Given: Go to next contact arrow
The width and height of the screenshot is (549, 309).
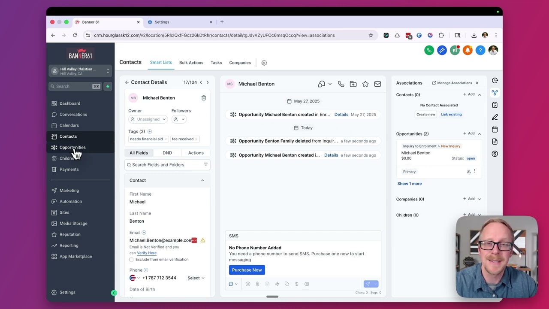Looking at the screenshot, I should (x=208, y=82).
